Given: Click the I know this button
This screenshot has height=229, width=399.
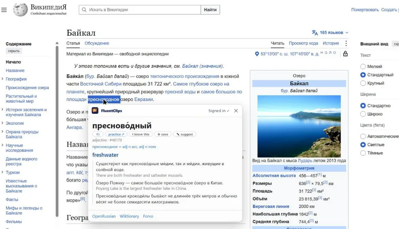Looking at the screenshot, I should point(141,134).
